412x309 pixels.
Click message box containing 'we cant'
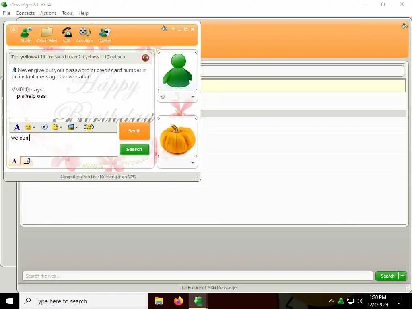click(63, 144)
